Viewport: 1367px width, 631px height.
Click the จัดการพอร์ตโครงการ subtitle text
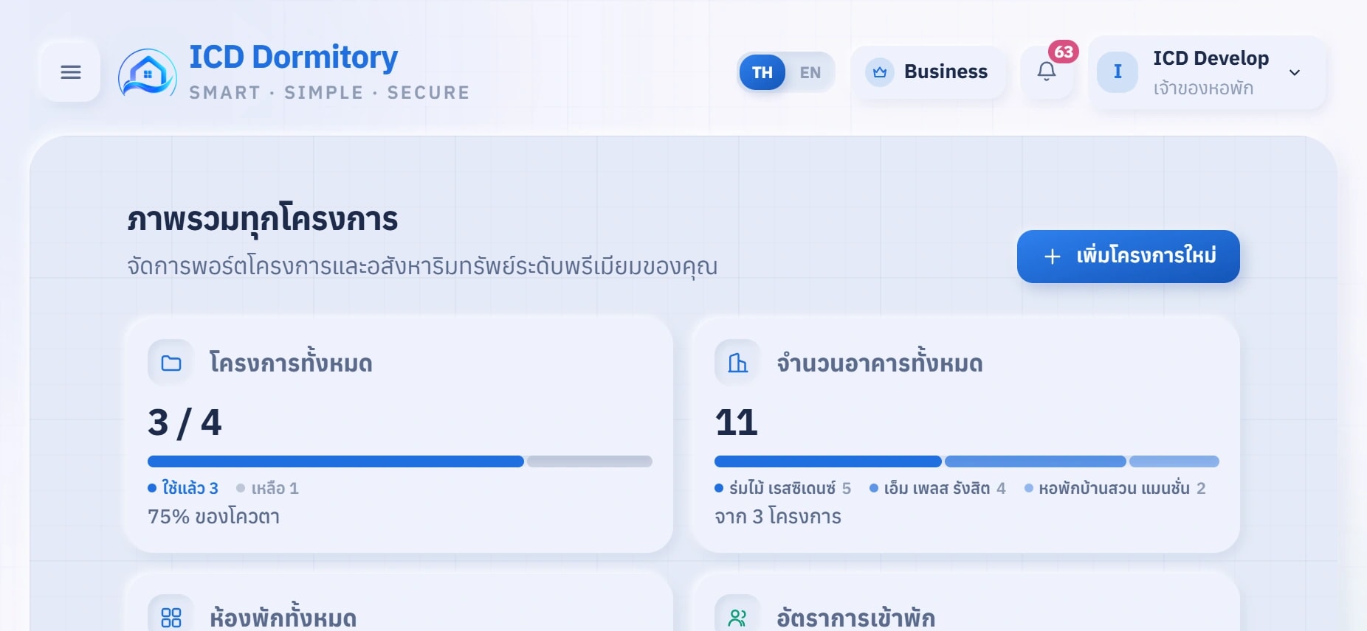[x=422, y=266]
